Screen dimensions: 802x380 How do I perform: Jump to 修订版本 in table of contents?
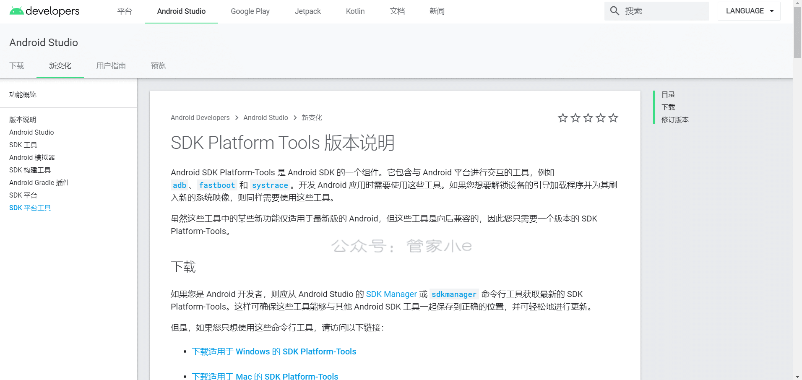coord(675,120)
